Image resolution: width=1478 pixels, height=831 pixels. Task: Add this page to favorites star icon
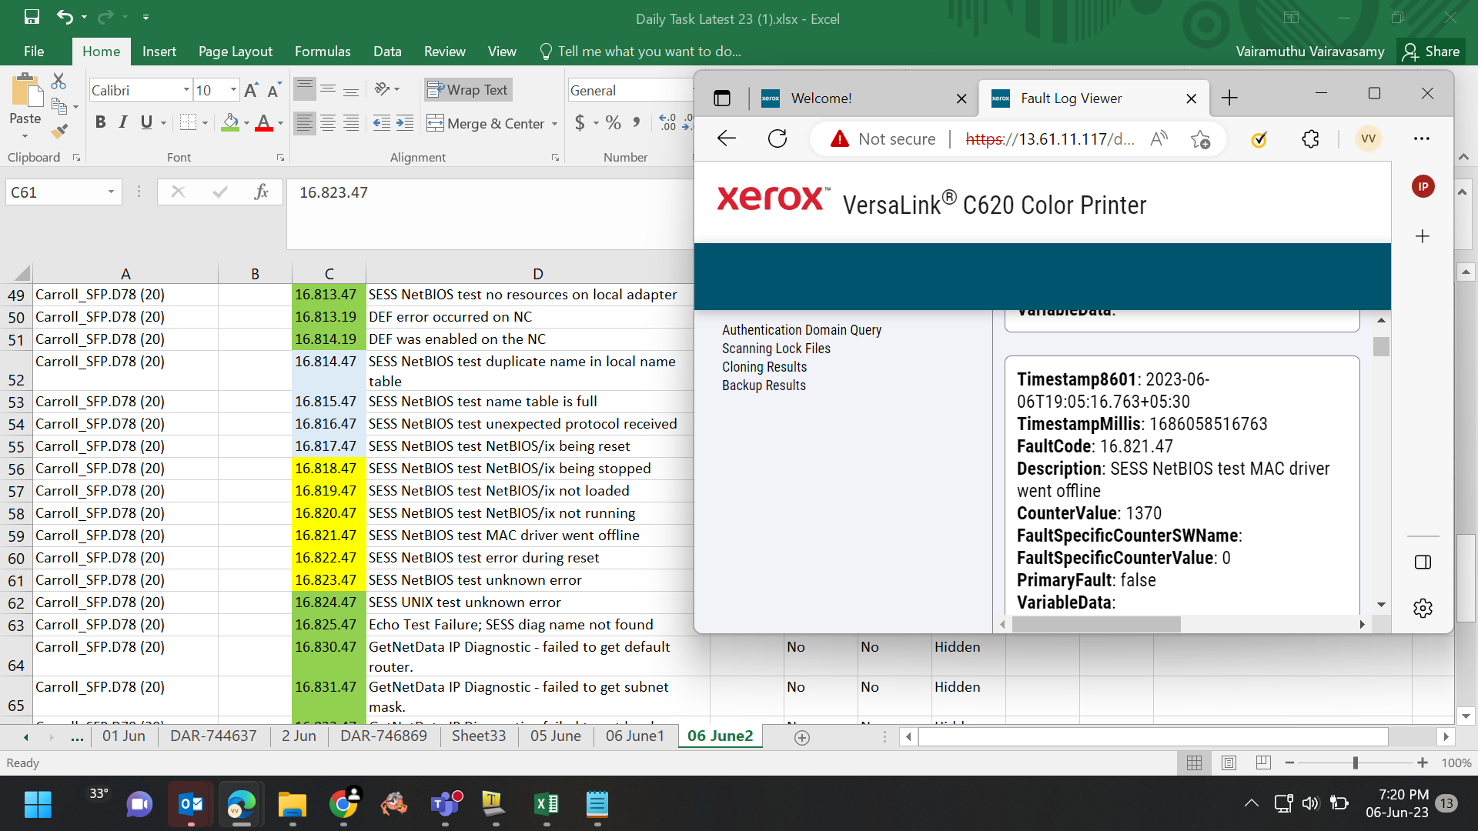(x=1200, y=139)
